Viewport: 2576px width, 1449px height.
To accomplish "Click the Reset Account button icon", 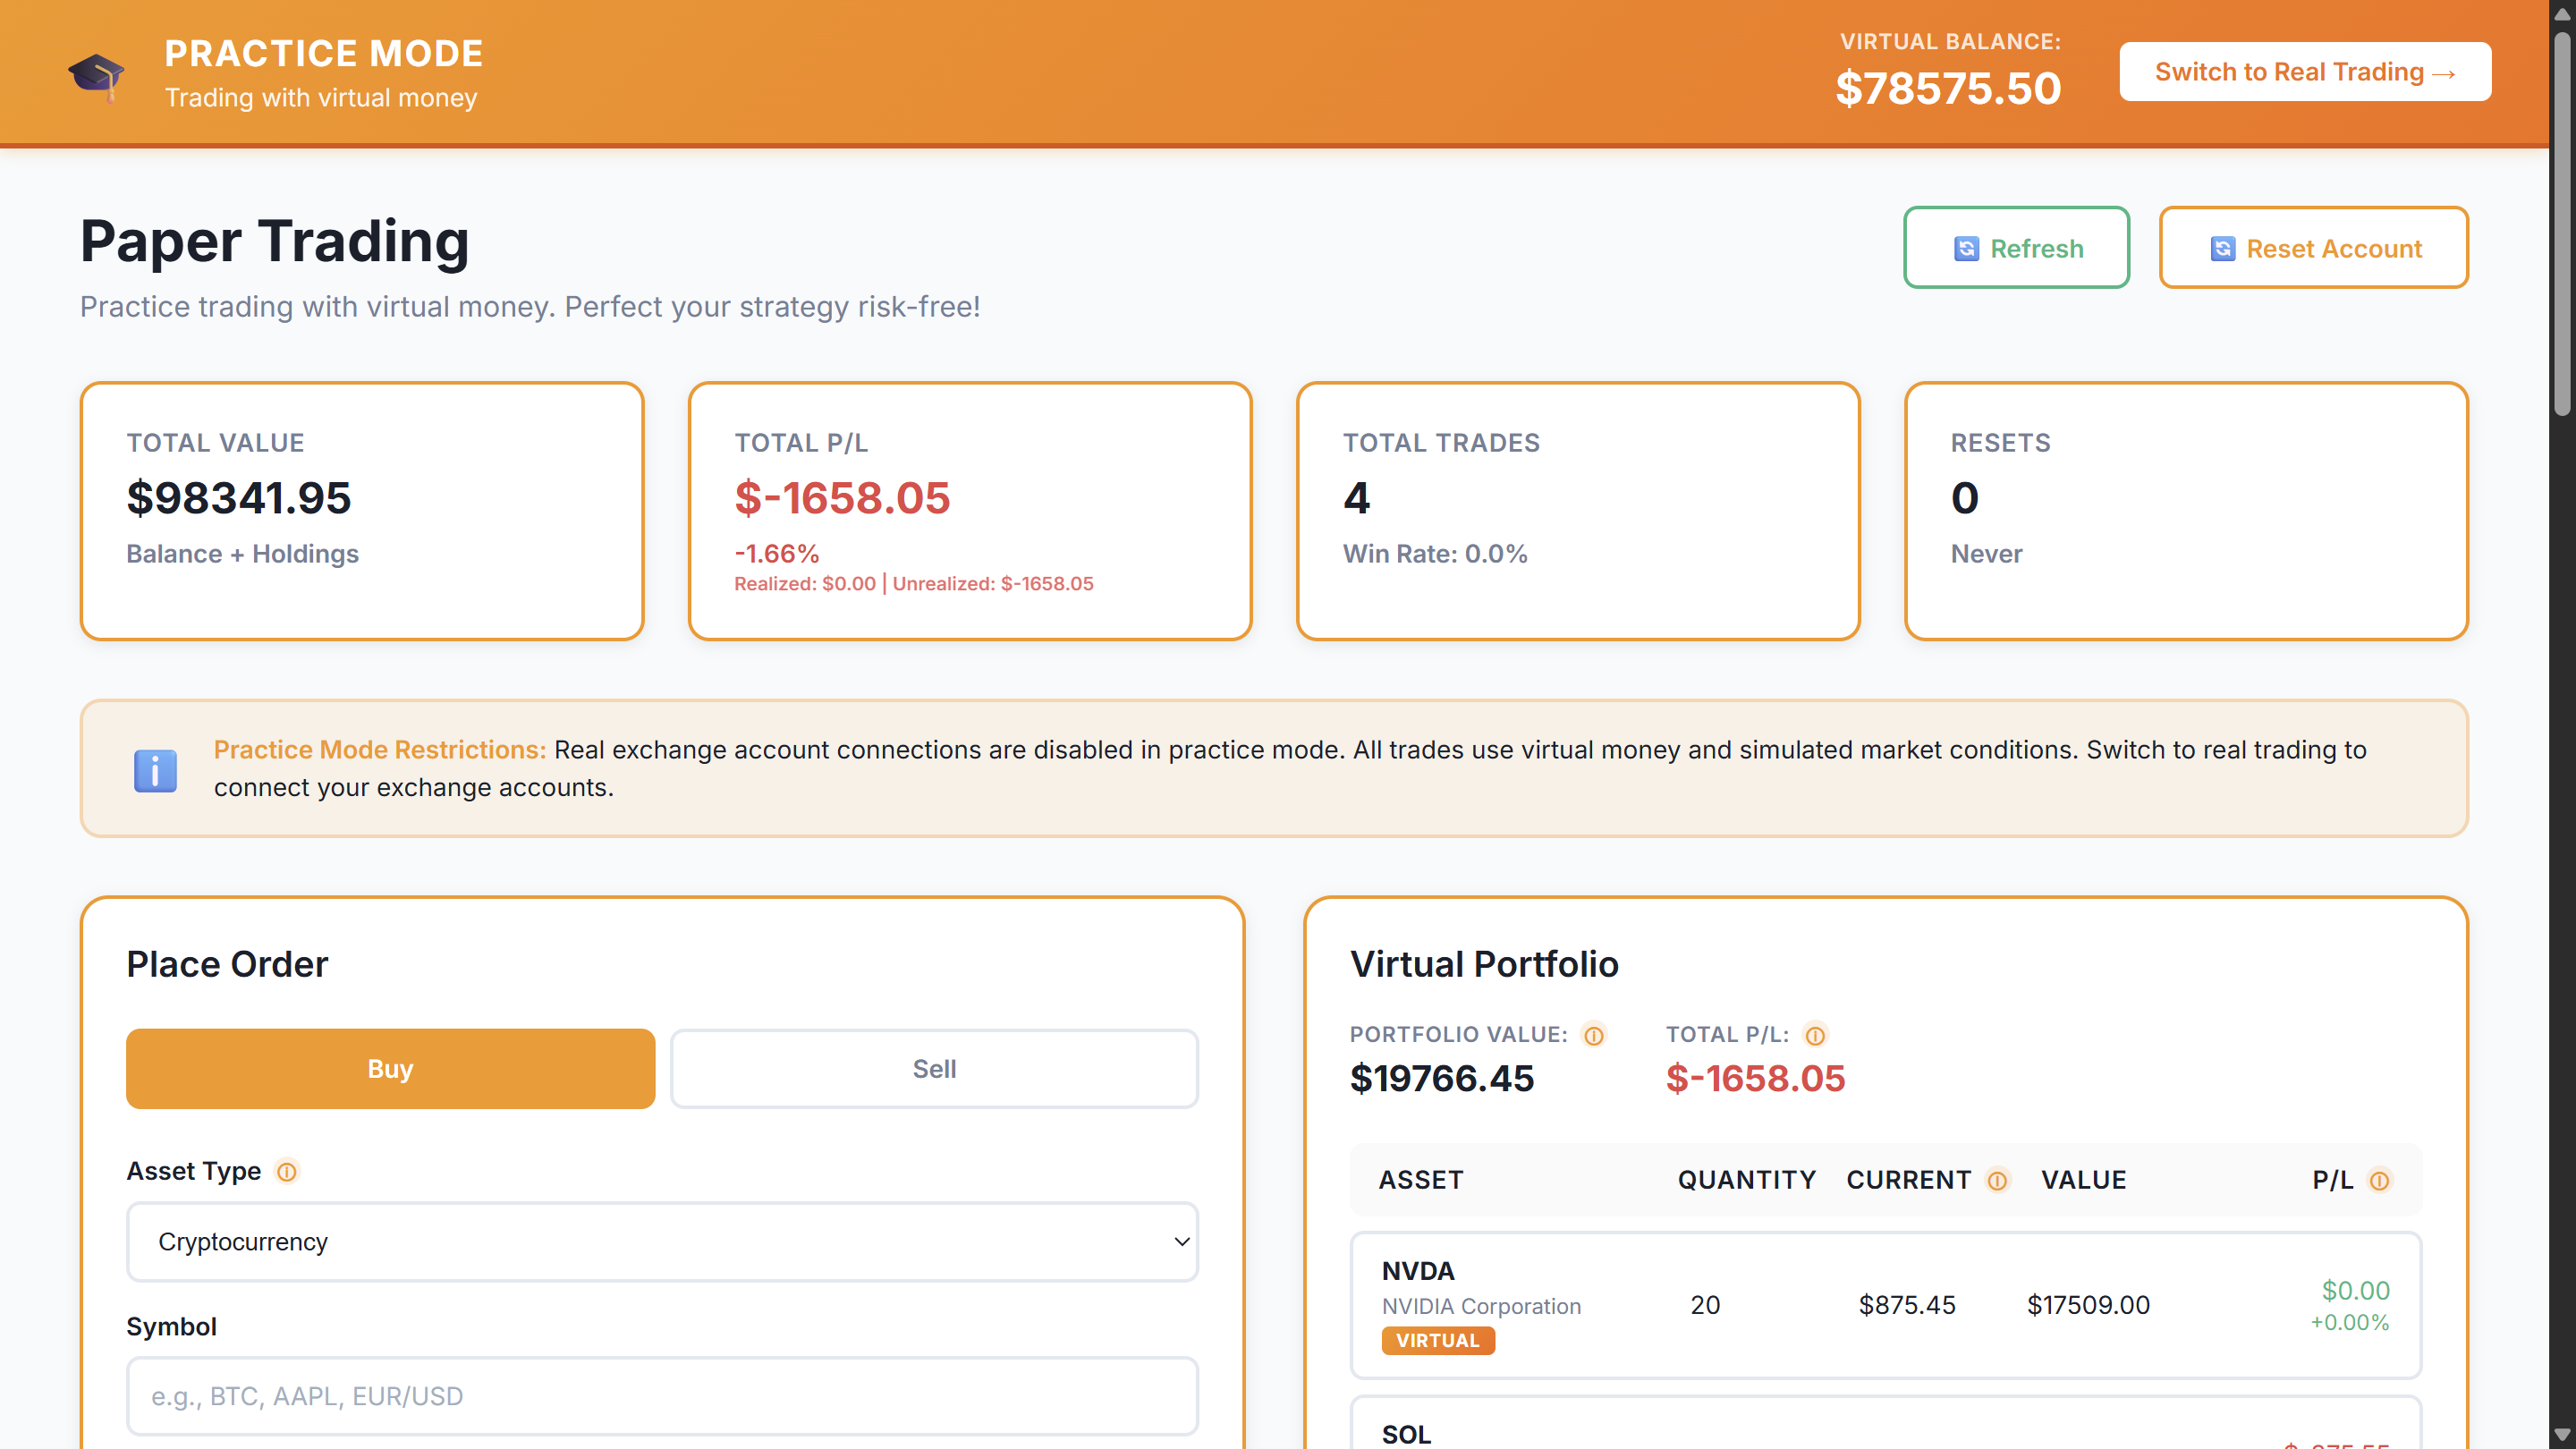I will tap(2222, 248).
